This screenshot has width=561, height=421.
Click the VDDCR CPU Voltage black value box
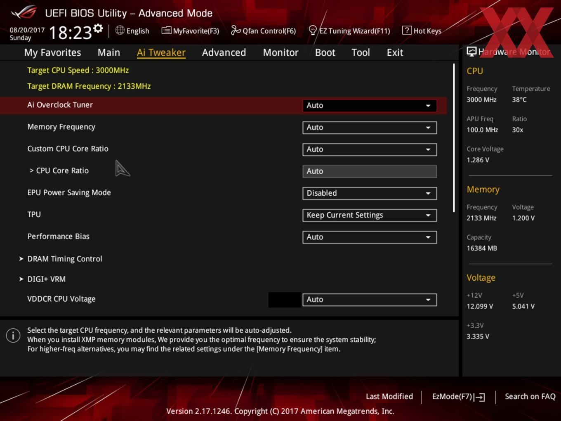point(285,300)
